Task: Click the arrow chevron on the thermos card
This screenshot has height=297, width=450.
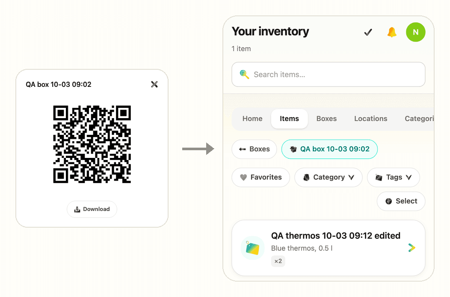Action: (x=412, y=248)
